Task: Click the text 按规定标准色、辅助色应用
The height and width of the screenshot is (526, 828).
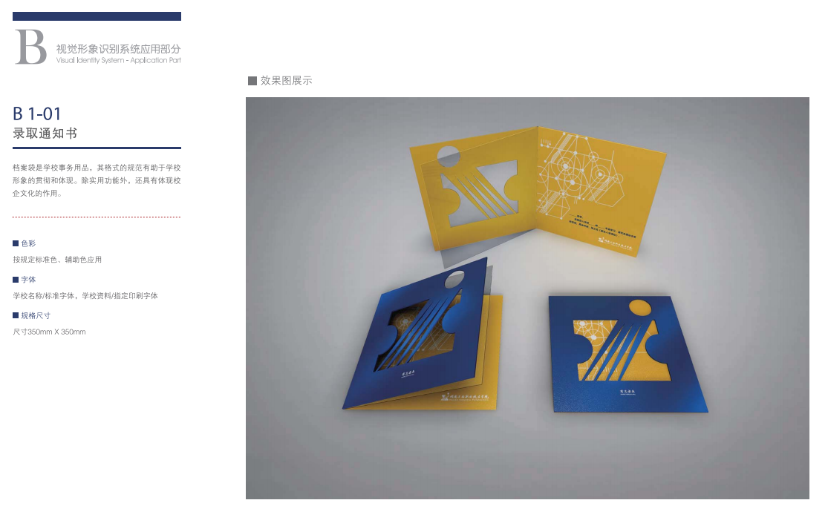Action: click(57, 260)
